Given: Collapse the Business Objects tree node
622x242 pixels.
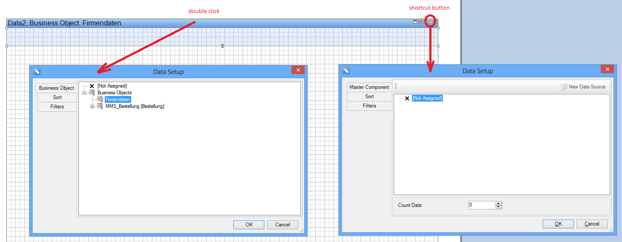Looking at the screenshot, I should [84, 93].
